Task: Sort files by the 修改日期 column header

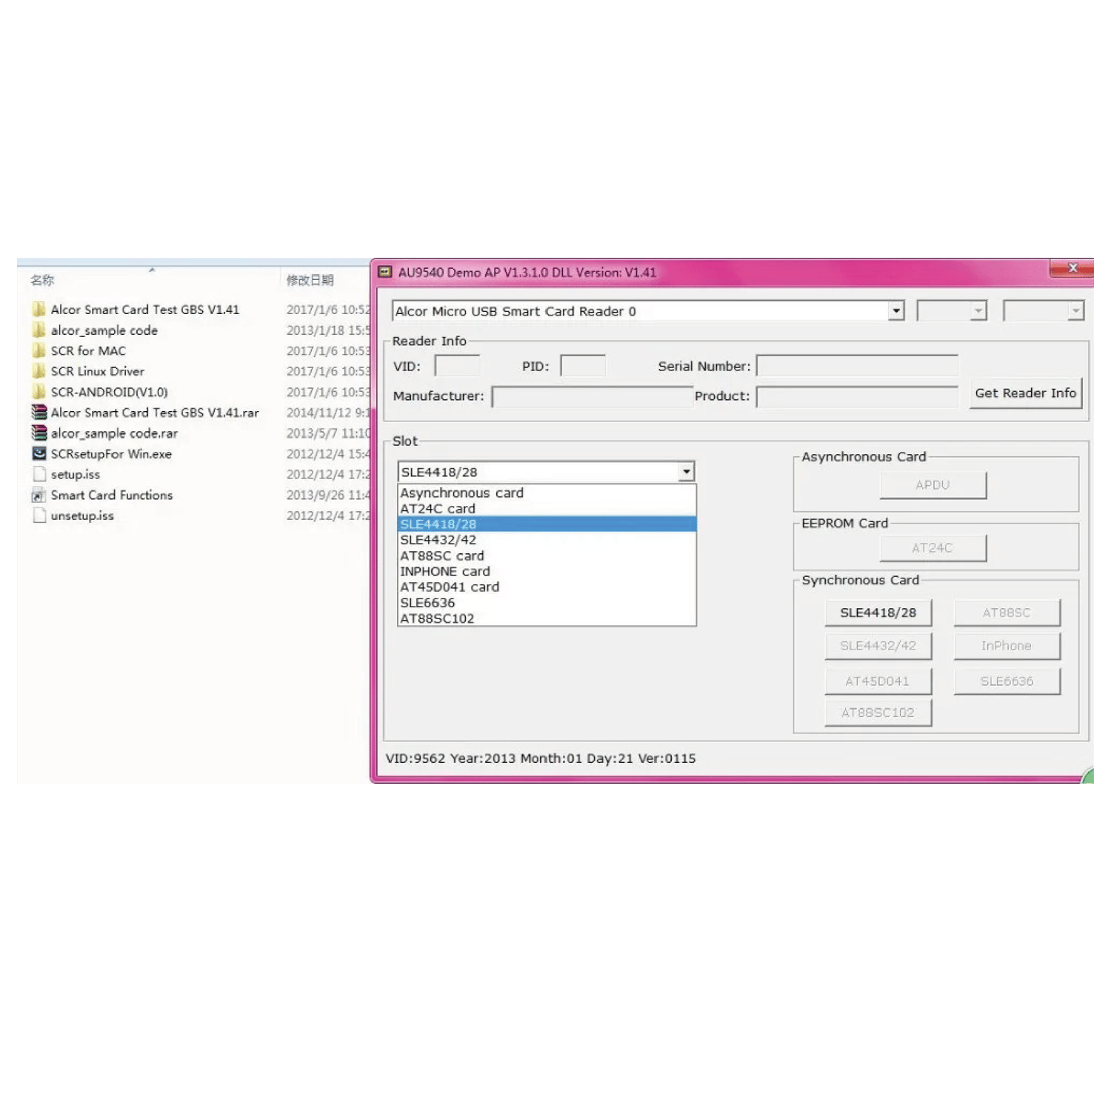Action: [x=310, y=280]
